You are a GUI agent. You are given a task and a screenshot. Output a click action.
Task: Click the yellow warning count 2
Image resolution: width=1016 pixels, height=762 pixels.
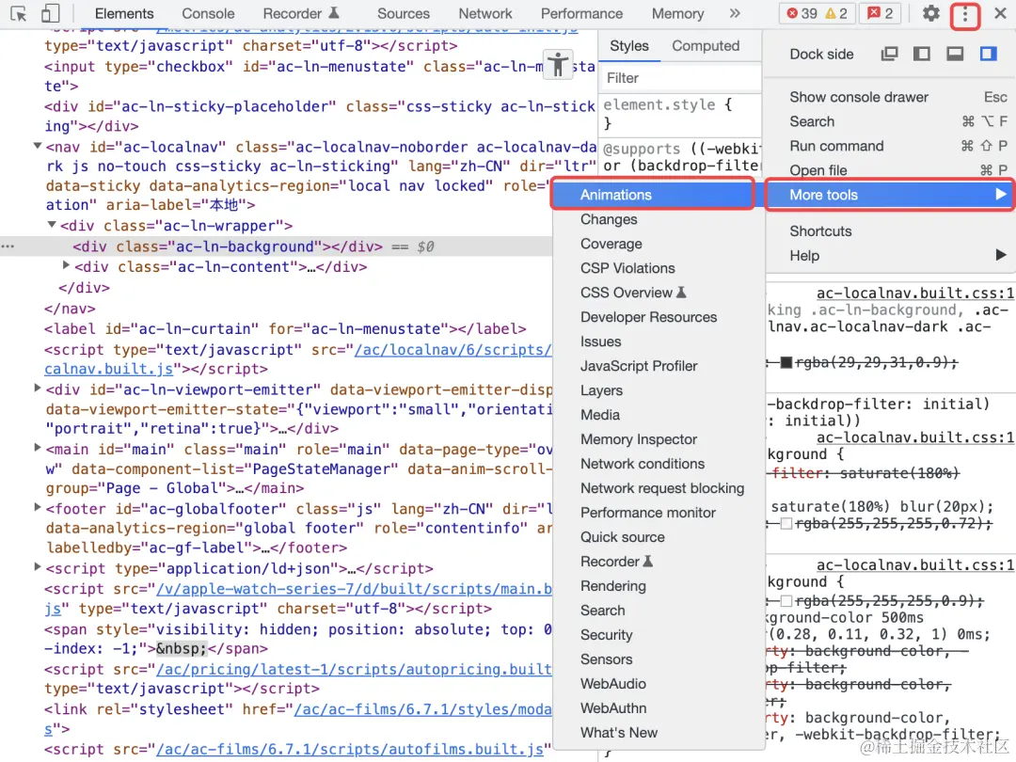coord(836,13)
